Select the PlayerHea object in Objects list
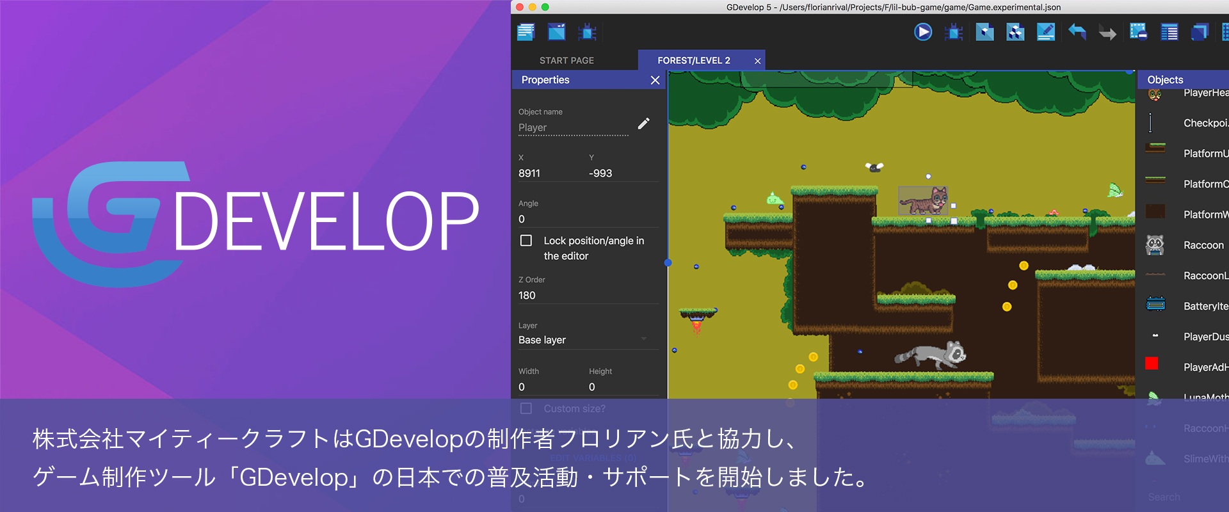This screenshot has width=1229, height=512. coord(1184,94)
